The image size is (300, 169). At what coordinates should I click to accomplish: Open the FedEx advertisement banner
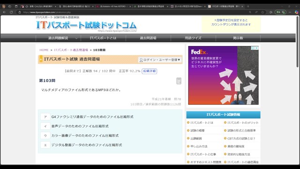(223, 75)
